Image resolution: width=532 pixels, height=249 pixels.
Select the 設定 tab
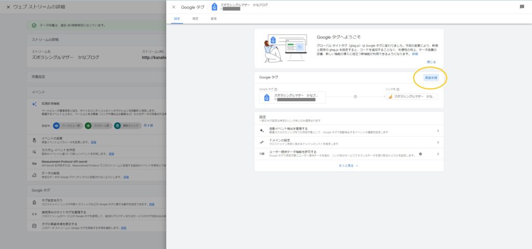[177, 19]
